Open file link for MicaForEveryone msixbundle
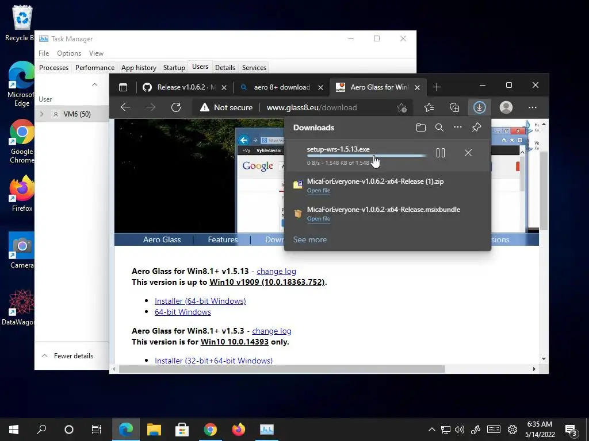 tap(319, 219)
